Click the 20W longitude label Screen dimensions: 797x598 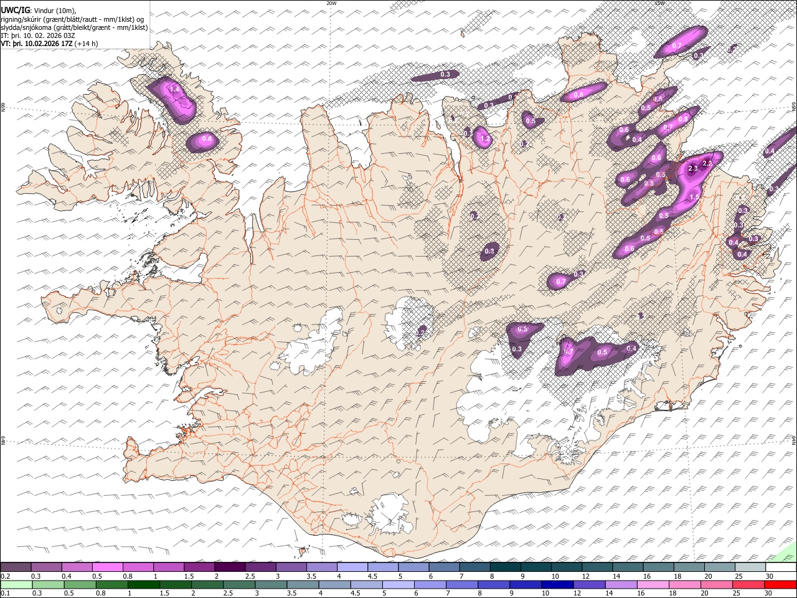pyautogui.click(x=331, y=3)
